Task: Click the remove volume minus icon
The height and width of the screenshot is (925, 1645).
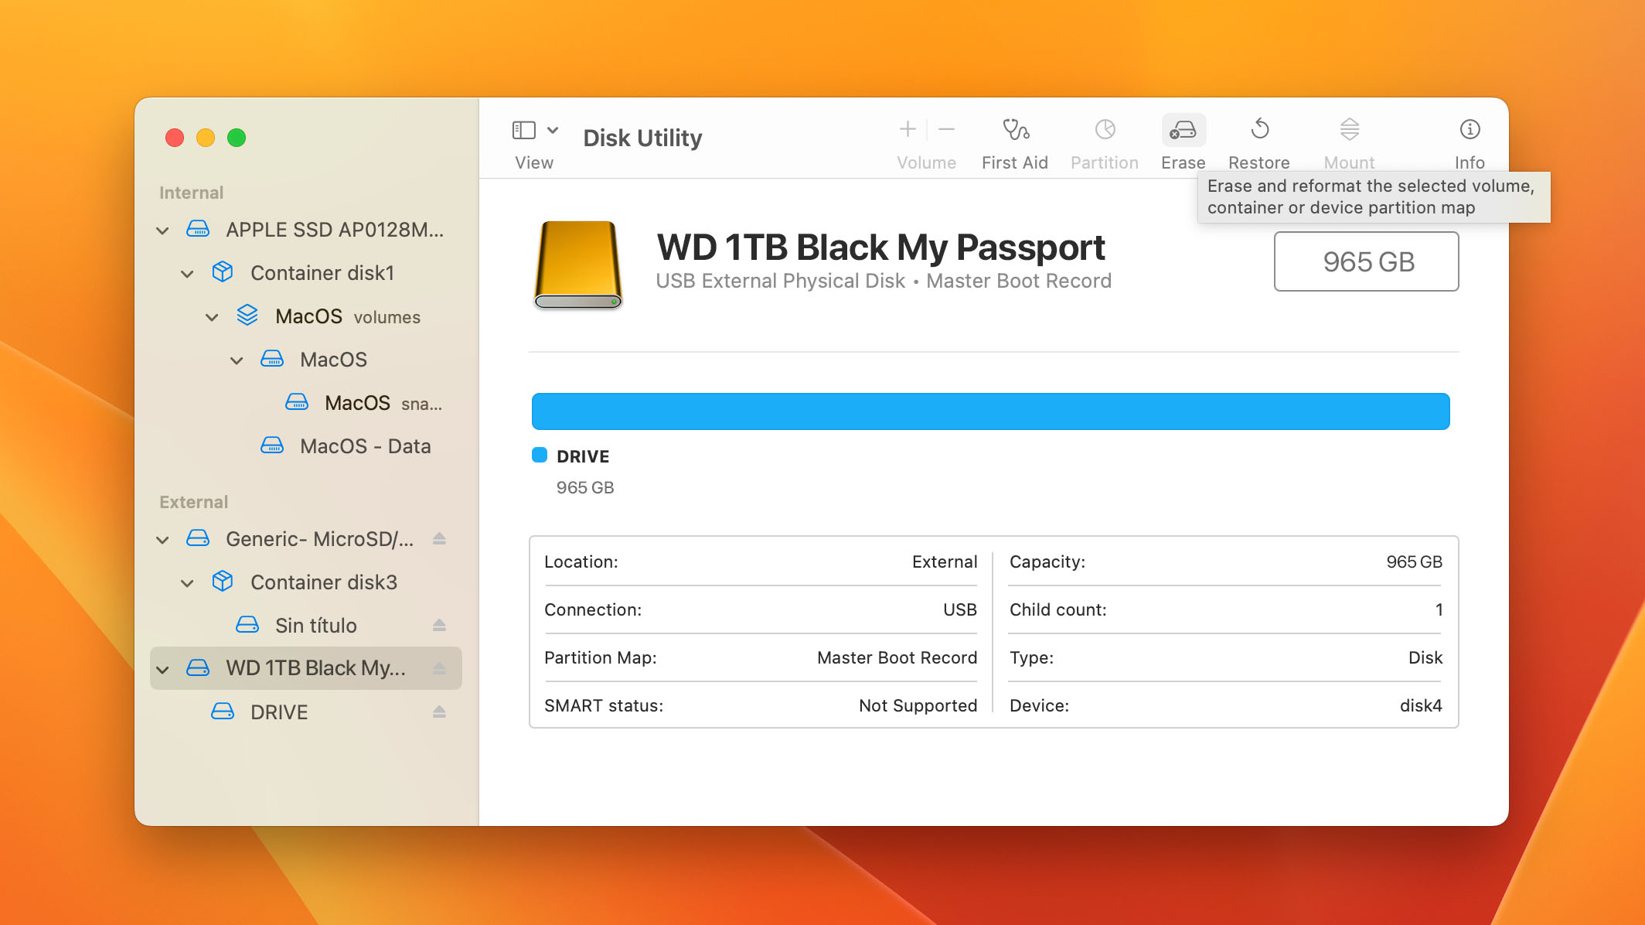Action: (946, 129)
